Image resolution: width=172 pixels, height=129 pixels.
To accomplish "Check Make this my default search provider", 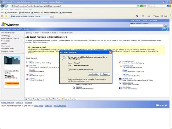I will [69, 70].
